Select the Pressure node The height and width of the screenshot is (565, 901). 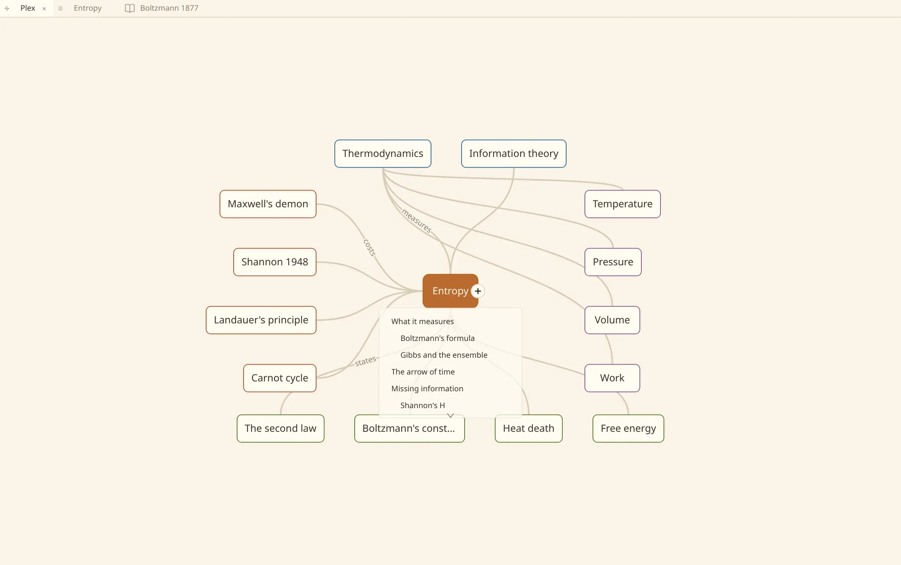coord(613,262)
